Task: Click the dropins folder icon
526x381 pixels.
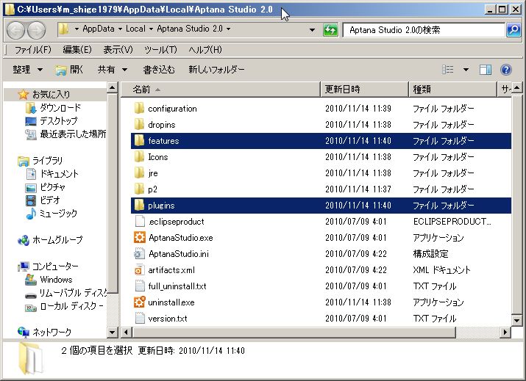Action: [139, 125]
